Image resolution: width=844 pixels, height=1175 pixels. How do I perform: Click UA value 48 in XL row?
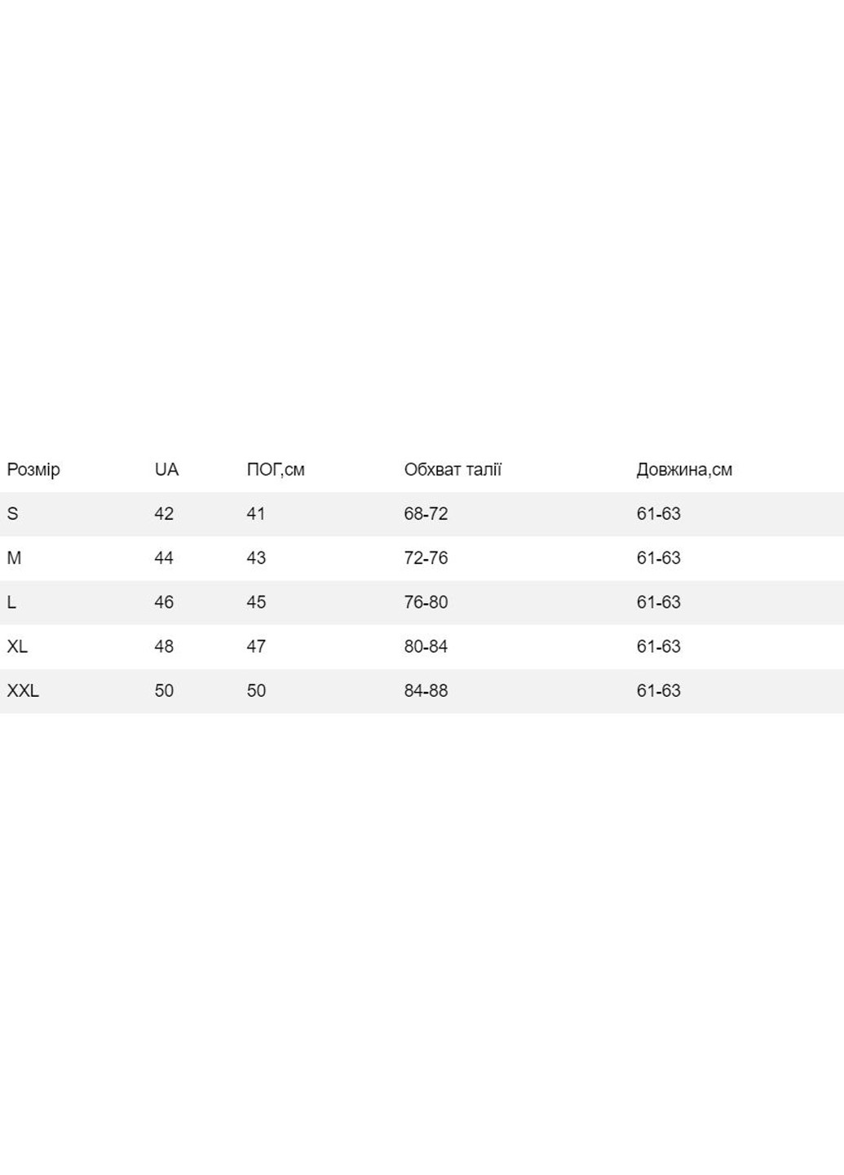click(x=164, y=646)
